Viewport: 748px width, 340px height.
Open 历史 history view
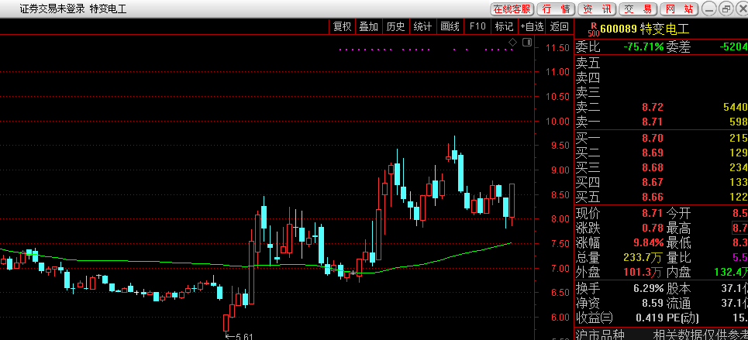pos(395,26)
